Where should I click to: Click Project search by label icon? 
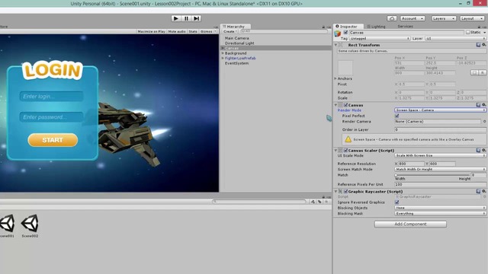(319, 202)
